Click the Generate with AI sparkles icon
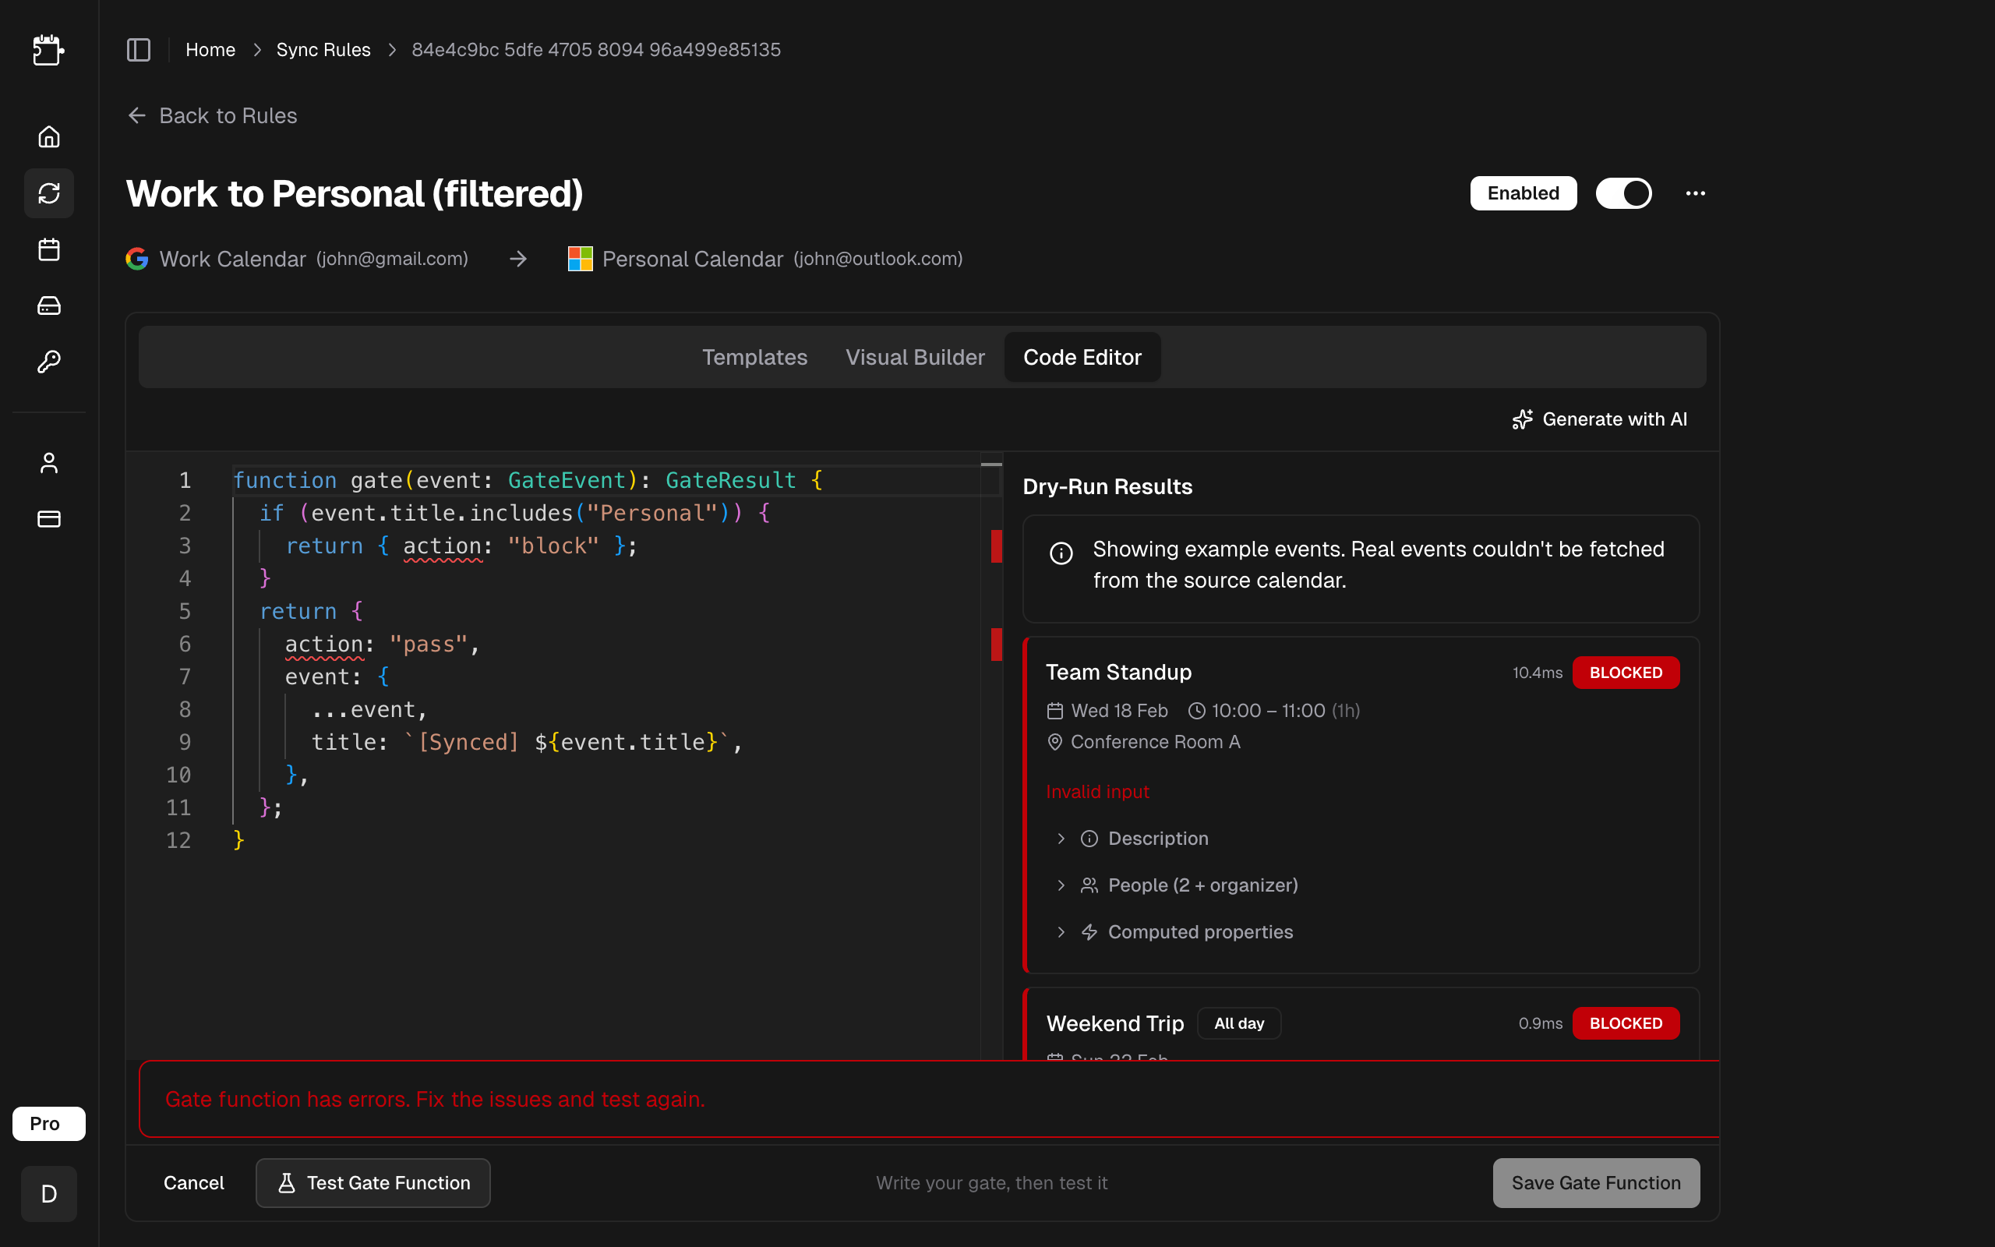1995x1247 pixels. [1523, 419]
